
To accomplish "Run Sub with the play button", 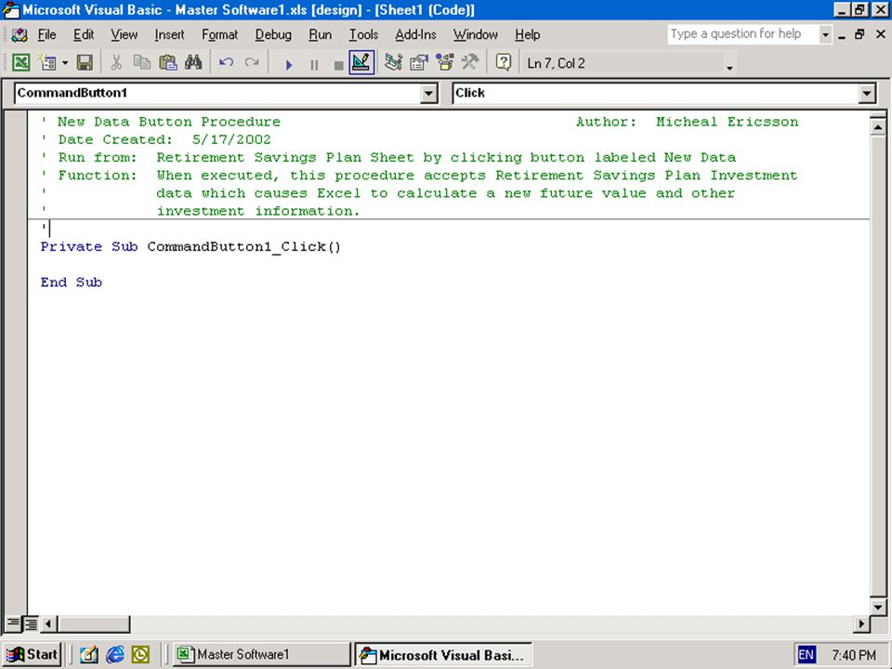I will [288, 65].
